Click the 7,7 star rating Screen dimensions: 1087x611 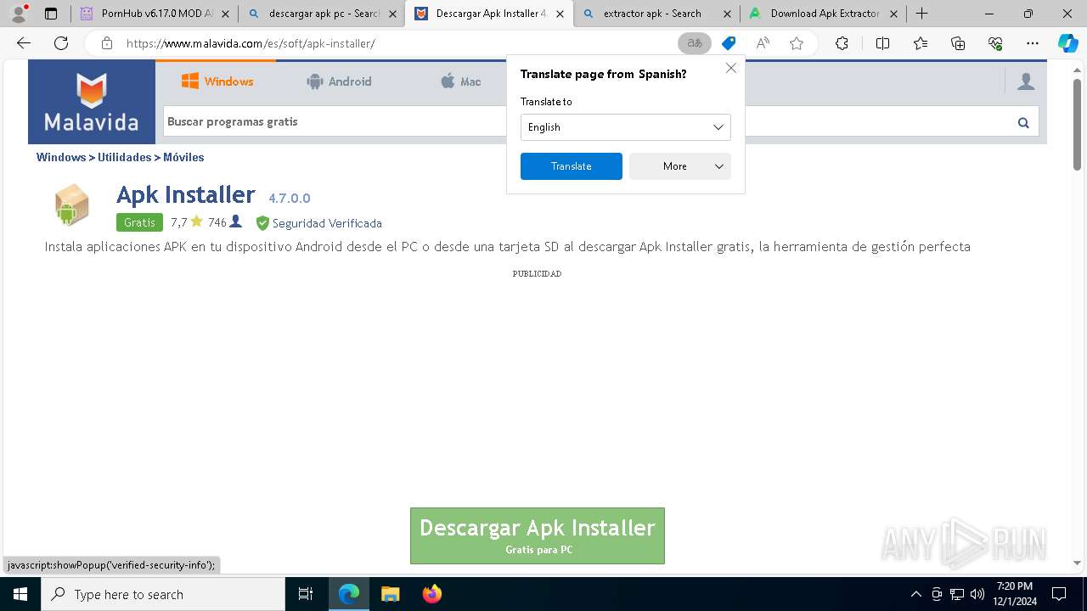(x=187, y=222)
